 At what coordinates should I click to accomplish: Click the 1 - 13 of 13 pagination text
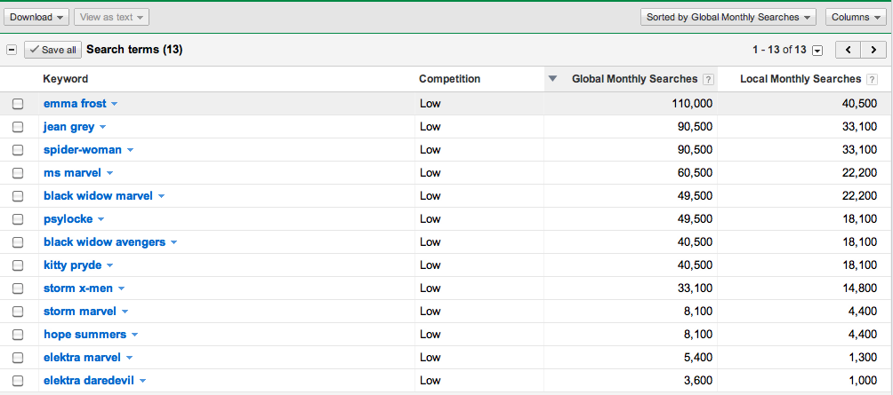[x=780, y=50]
